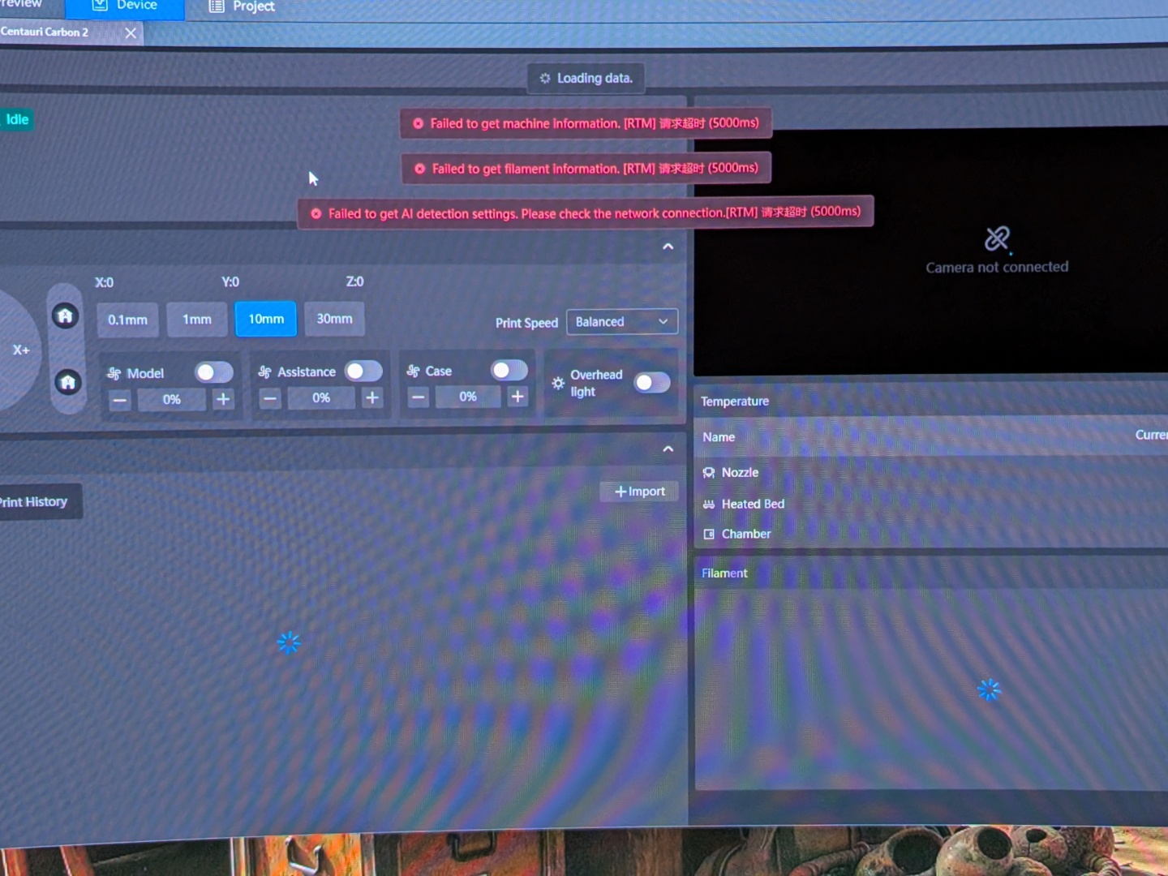Increase Model fan speed with plus
The image size is (1168, 876).
223,399
